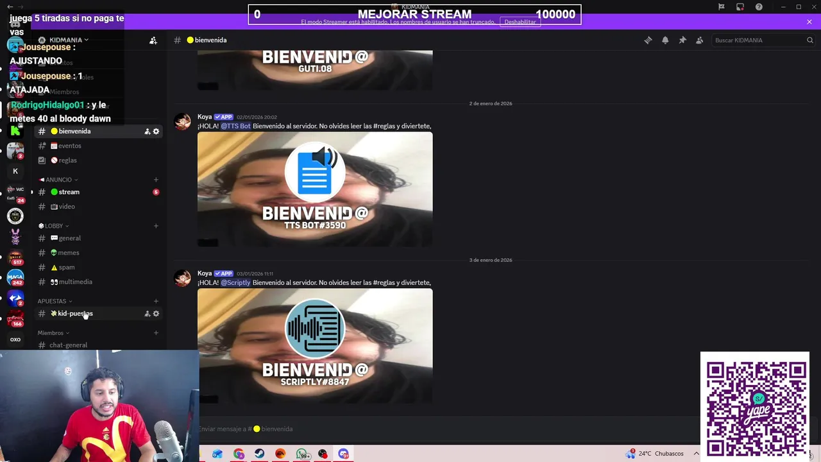Screen dimensions: 821x462
Task: Open weather widget 24°C Chubascos
Action: 655,454
